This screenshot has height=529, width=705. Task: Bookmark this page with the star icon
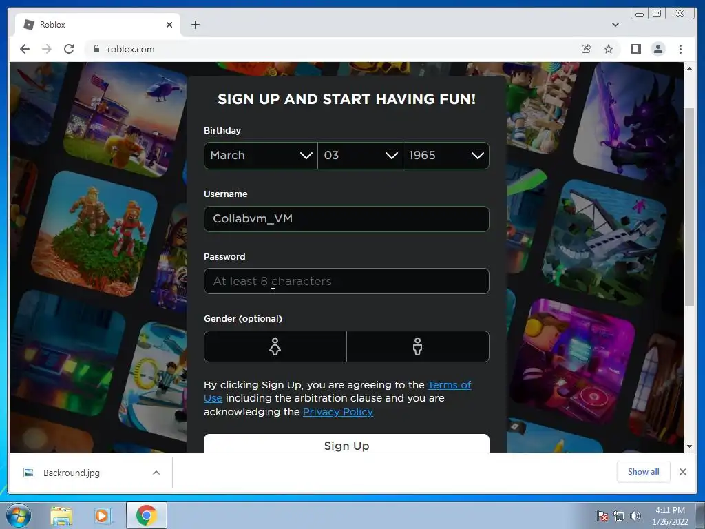click(x=609, y=49)
